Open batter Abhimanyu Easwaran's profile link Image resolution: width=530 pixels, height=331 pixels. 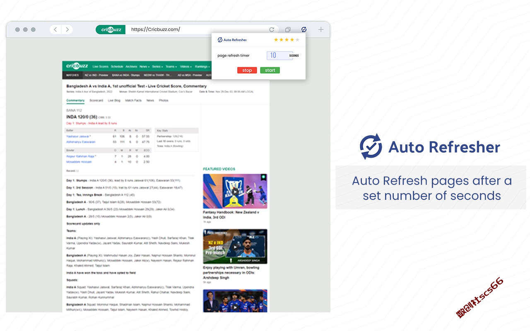[81, 142]
